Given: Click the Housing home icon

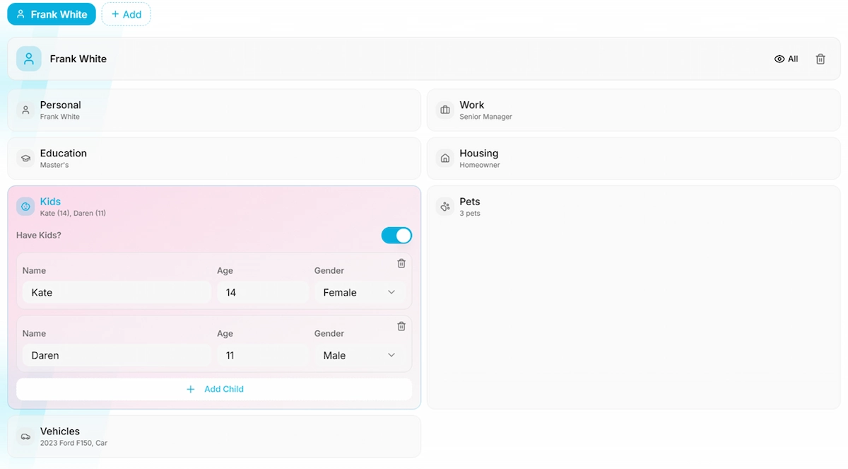Looking at the screenshot, I should 444,158.
